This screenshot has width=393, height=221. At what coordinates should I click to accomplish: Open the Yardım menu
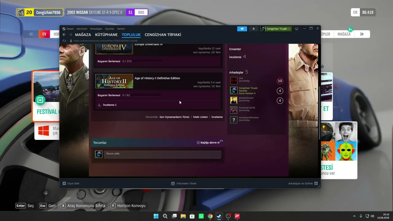pos(121,29)
